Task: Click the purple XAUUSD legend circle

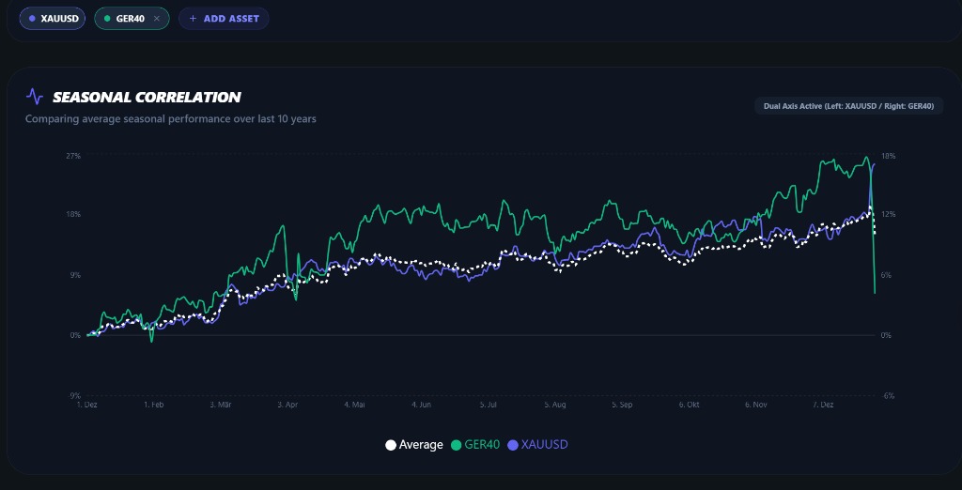Action: coord(513,445)
